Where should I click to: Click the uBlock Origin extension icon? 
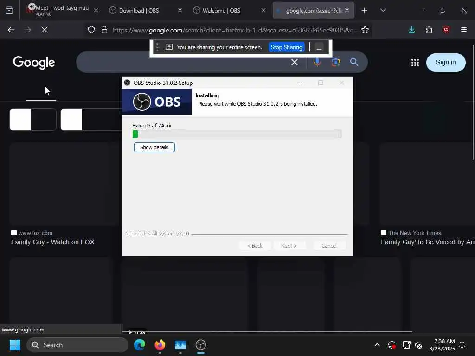tap(446, 30)
